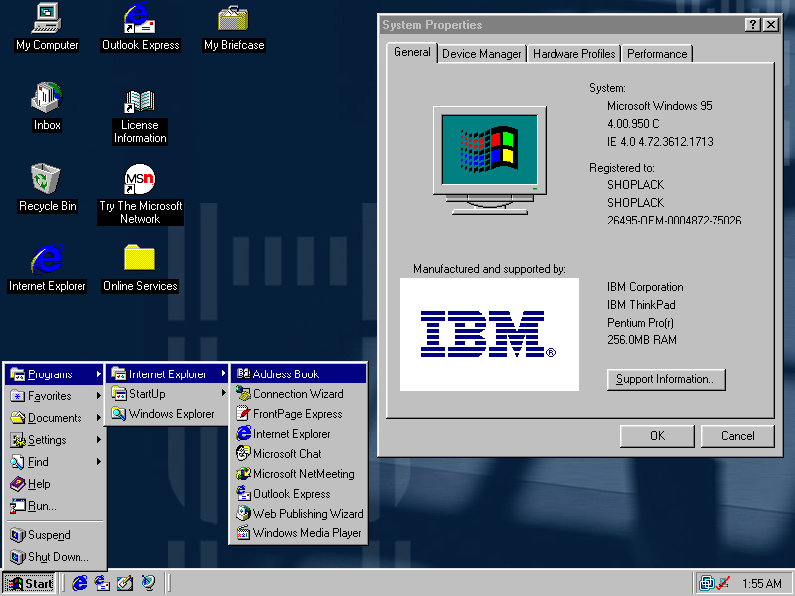
Task: Click the "256.0MB RAM" text
Action: click(642, 340)
